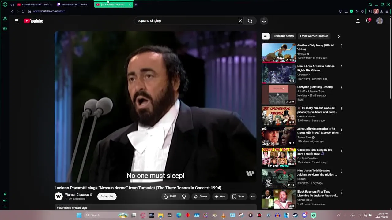This screenshot has width=392, height=220.
Task: Open Steam from the taskbar
Action: (295, 215)
